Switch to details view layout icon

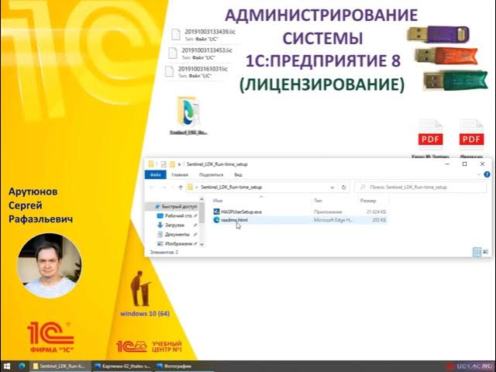tap(477, 252)
